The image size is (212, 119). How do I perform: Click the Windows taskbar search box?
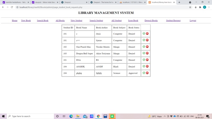click(30, 116)
